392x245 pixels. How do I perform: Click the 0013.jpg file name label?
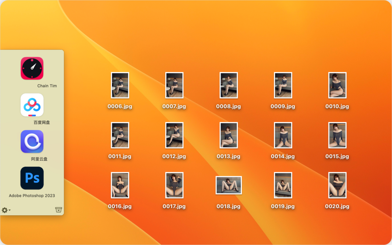[229, 156]
